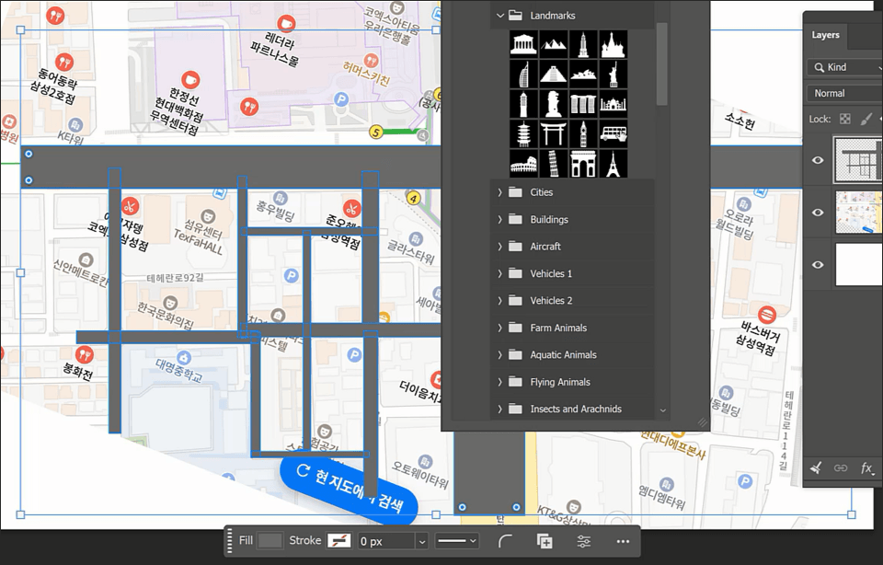This screenshot has width=883, height=565.
Task: Pick the Eiffel Tower shape
Action: tap(614, 164)
